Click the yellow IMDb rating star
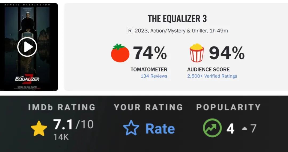This screenshot has width=288, height=152. [39, 128]
